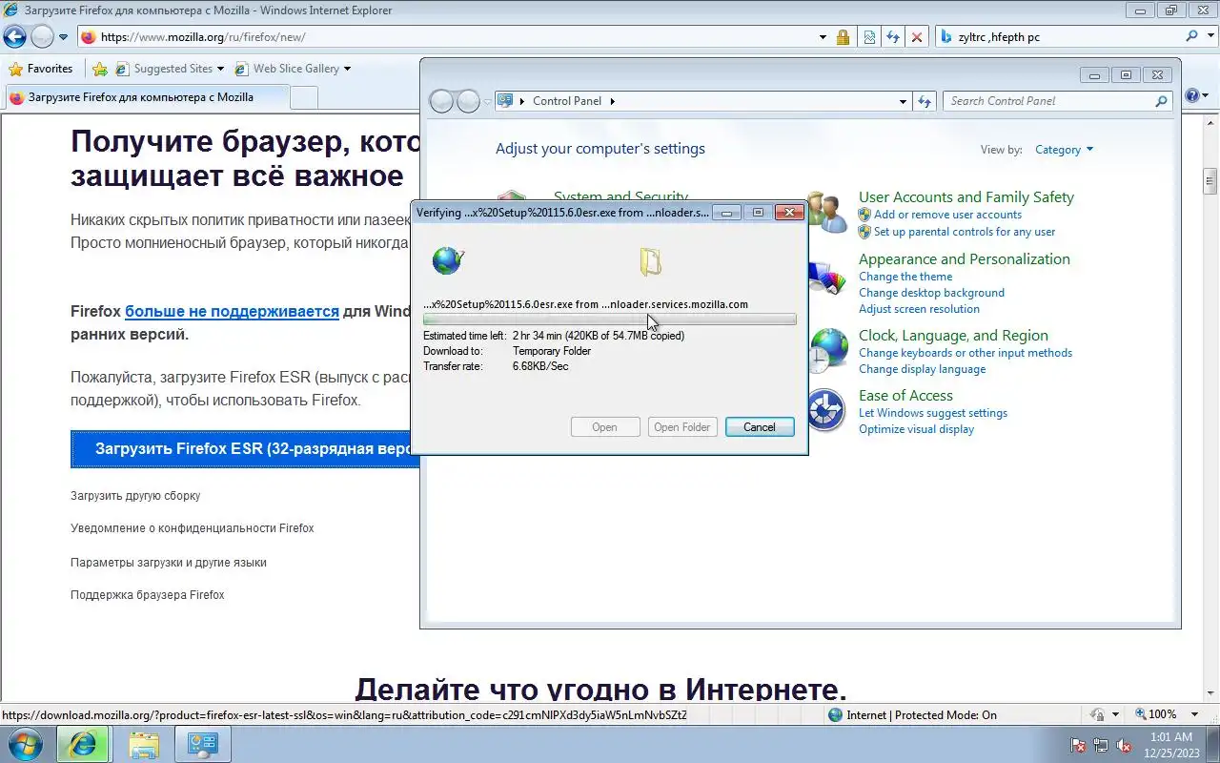Click Clock, Language, and Region globe icon

826,351
